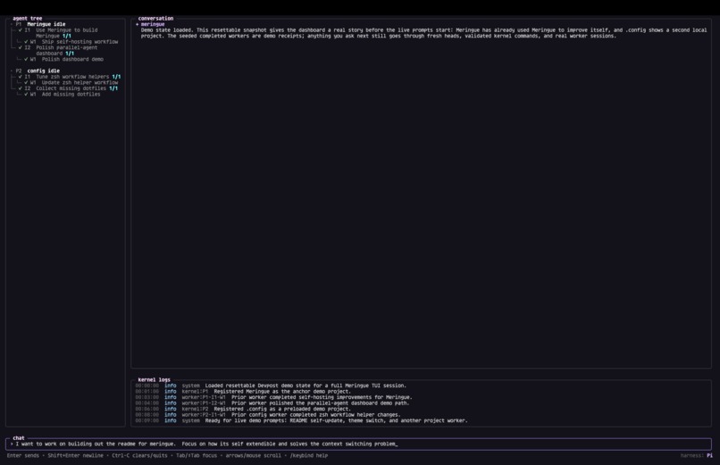Click the checkmark beside 'Update zsh helper workflow'
Viewport: 720px width, 465px height.
(x=26, y=82)
